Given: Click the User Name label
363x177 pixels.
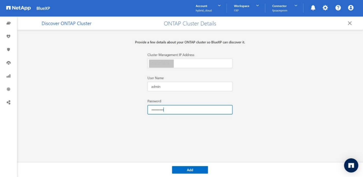Looking at the screenshot, I should pos(156,78).
